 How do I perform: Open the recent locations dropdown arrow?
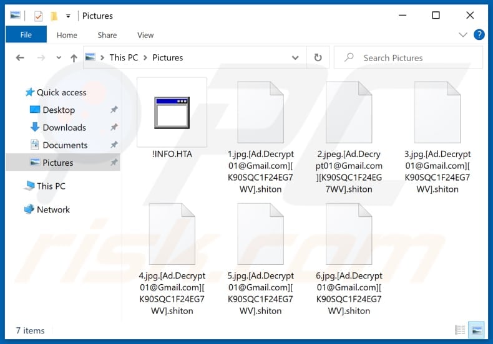pyautogui.click(x=59, y=58)
